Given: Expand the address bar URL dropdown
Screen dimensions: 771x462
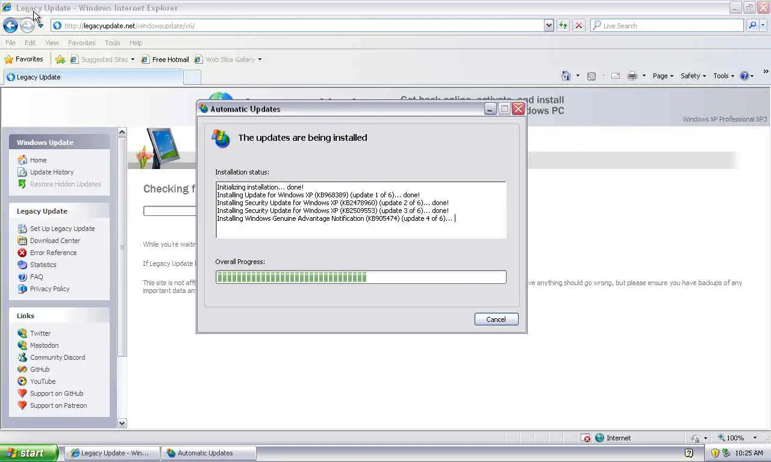Looking at the screenshot, I should (549, 25).
